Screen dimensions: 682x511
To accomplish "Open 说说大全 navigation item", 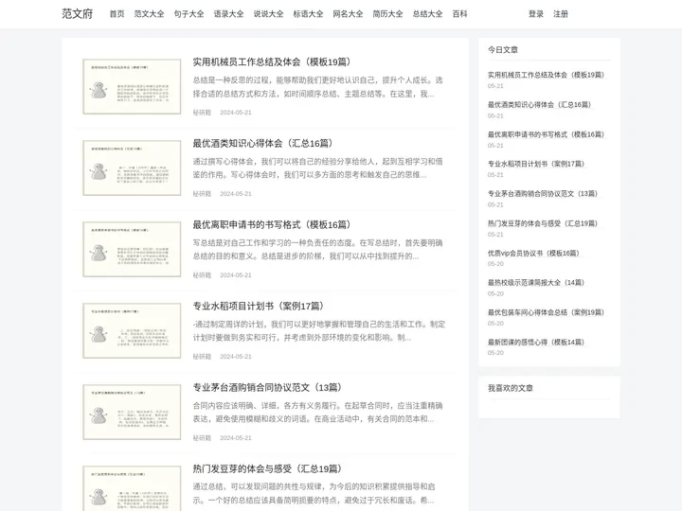I will coord(268,14).
